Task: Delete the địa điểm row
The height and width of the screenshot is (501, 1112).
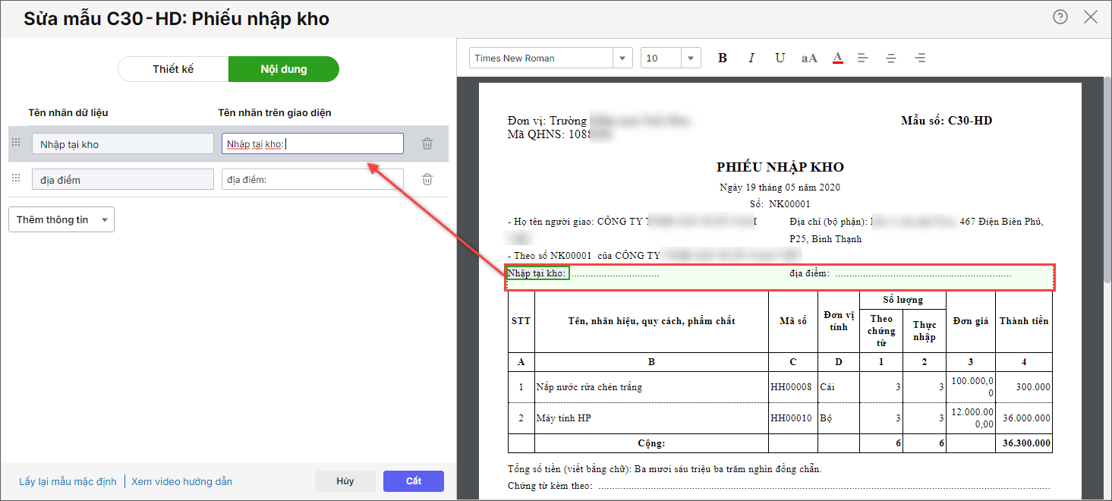Action: point(427,179)
